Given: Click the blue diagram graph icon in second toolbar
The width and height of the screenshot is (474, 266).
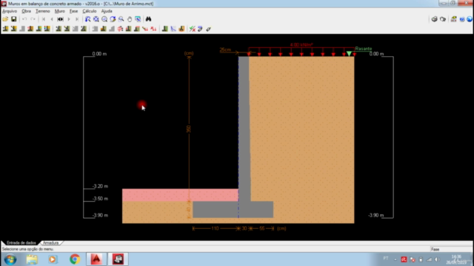Looking at the screenshot, I should (173, 29).
